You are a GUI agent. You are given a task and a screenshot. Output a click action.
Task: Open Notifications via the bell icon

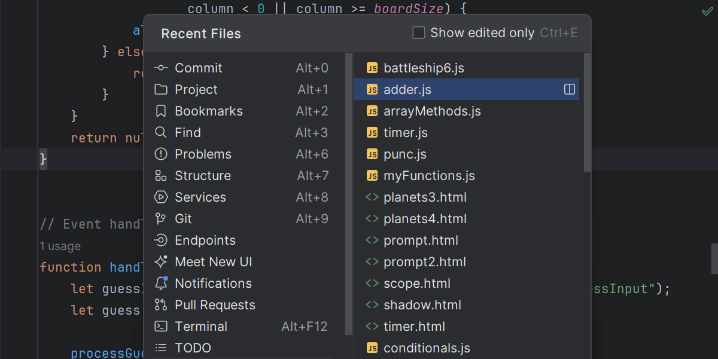coord(160,283)
